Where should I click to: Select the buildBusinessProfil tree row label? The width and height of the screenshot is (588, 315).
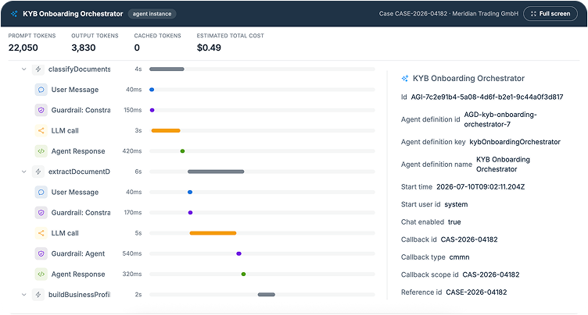(79, 295)
